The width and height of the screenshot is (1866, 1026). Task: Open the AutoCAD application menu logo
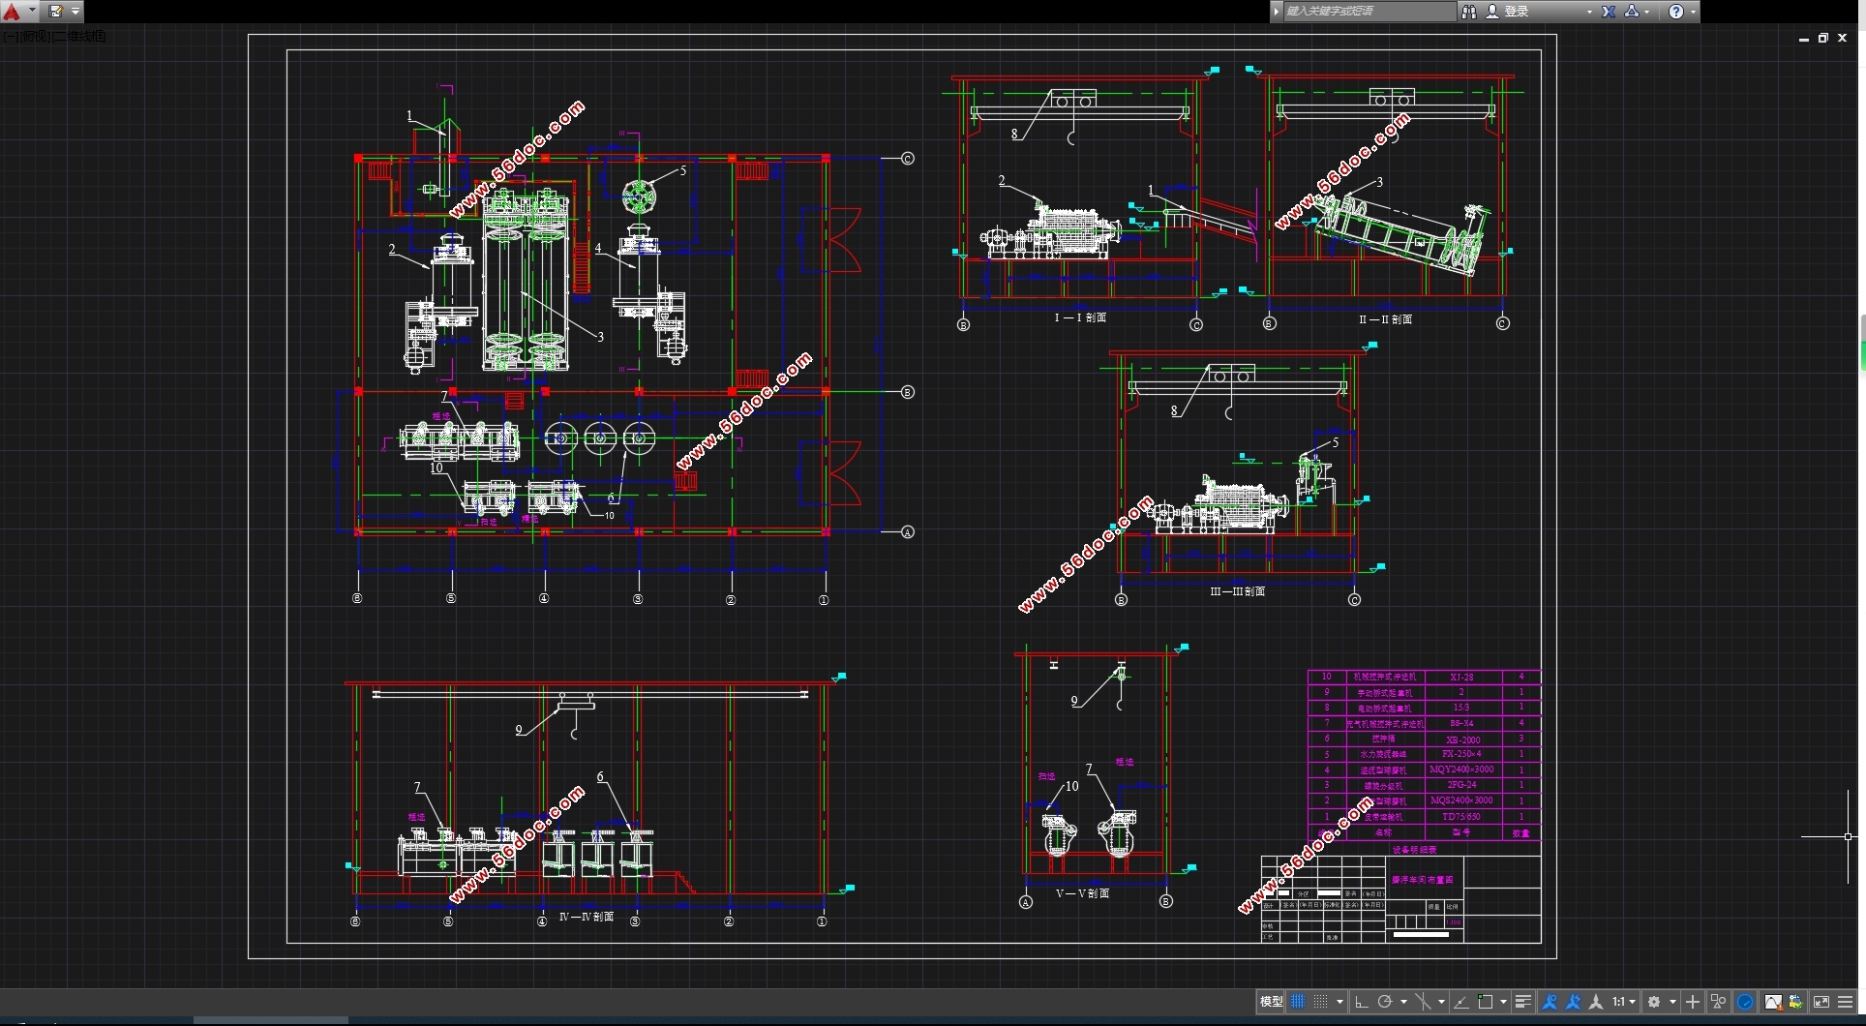pos(12,12)
